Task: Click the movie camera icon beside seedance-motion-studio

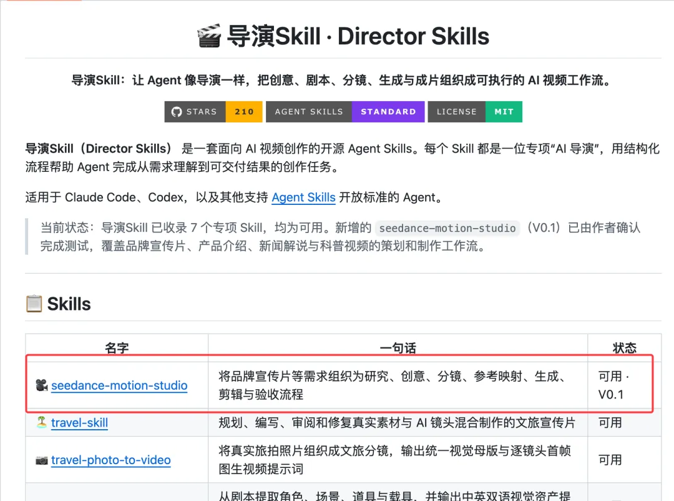Action: click(42, 385)
